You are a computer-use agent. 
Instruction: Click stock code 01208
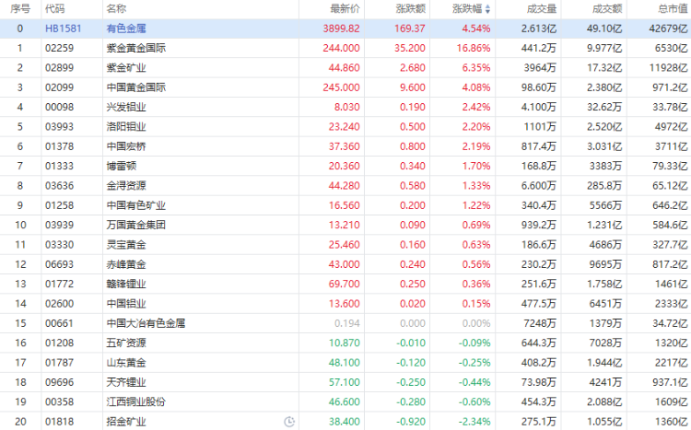[x=60, y=343]
